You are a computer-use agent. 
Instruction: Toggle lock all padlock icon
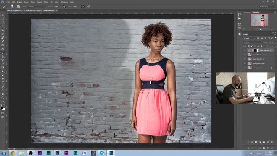coord(261,46)
